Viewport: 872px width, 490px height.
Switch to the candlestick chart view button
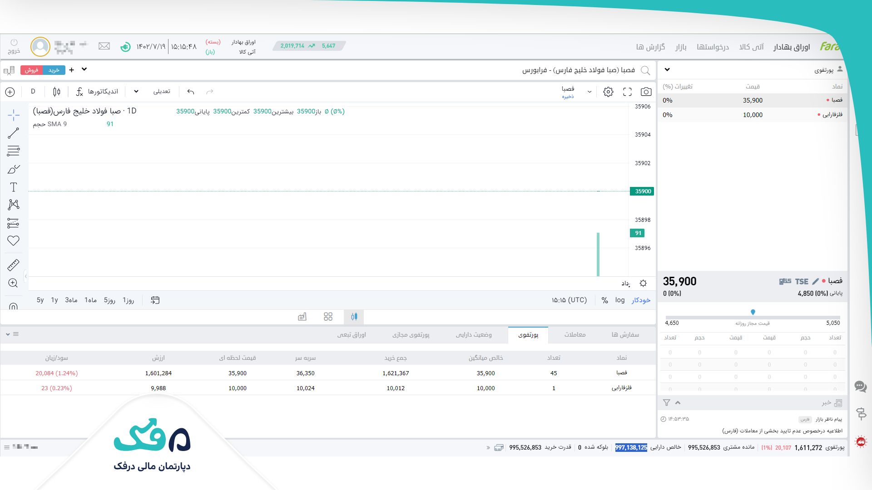354,317
